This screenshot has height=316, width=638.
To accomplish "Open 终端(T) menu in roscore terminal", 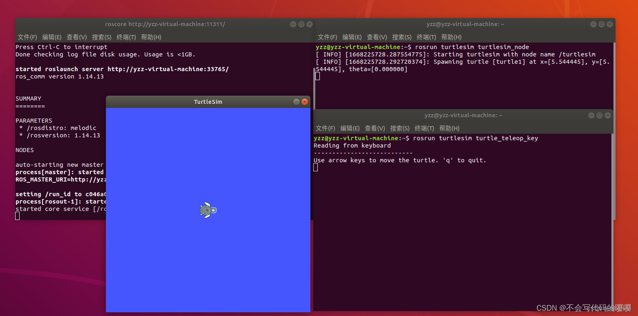I will [x=126, y=37].
